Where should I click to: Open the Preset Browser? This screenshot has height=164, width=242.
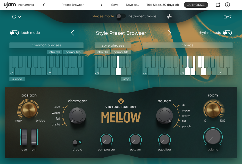click(72, 5)
